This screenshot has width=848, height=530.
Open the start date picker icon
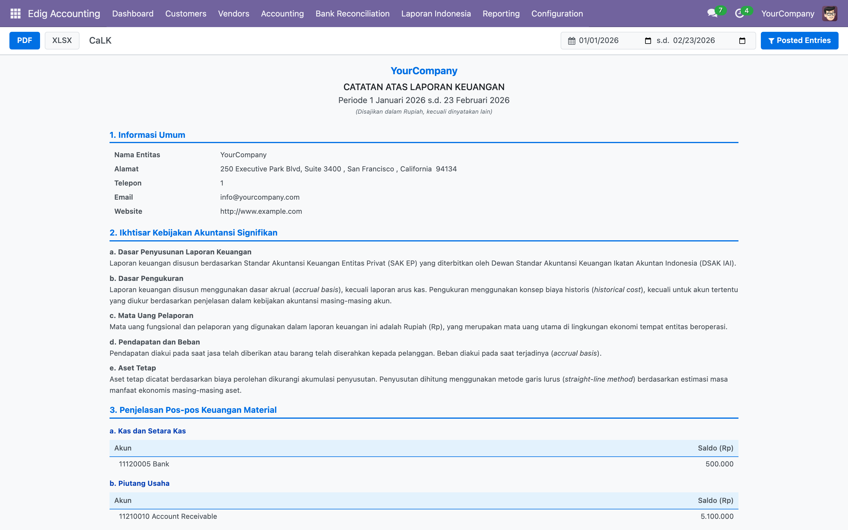(x=648, y=41)
